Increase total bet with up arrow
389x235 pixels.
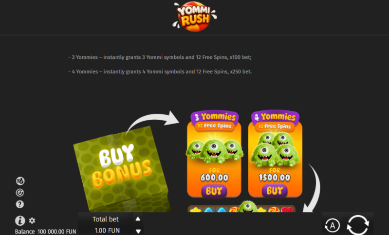point(138,219)
